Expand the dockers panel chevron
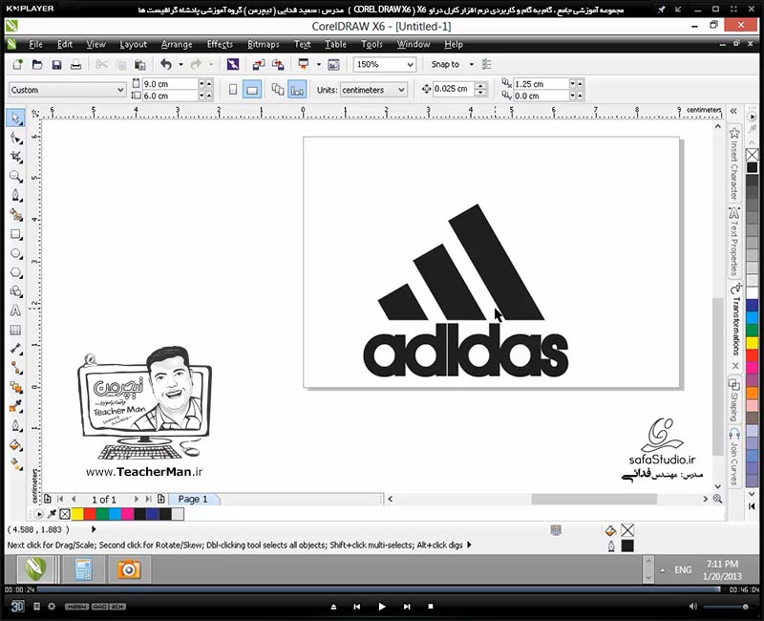 coord(733,111)
